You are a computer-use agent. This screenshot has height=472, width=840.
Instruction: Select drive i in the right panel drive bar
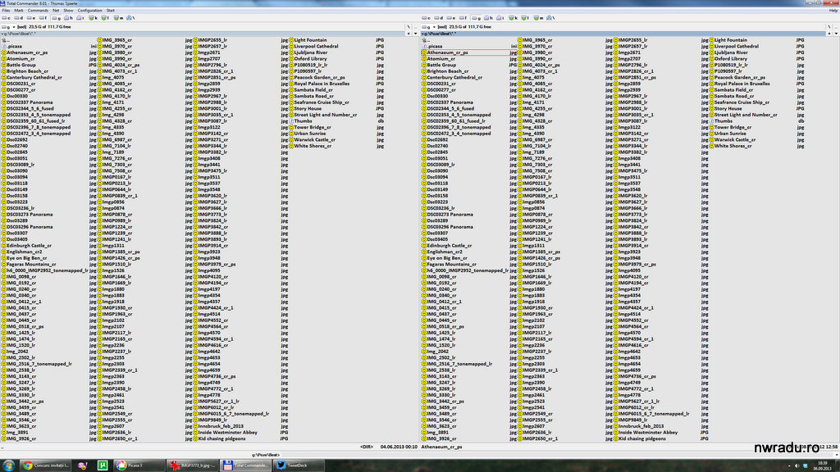[500, 18]
